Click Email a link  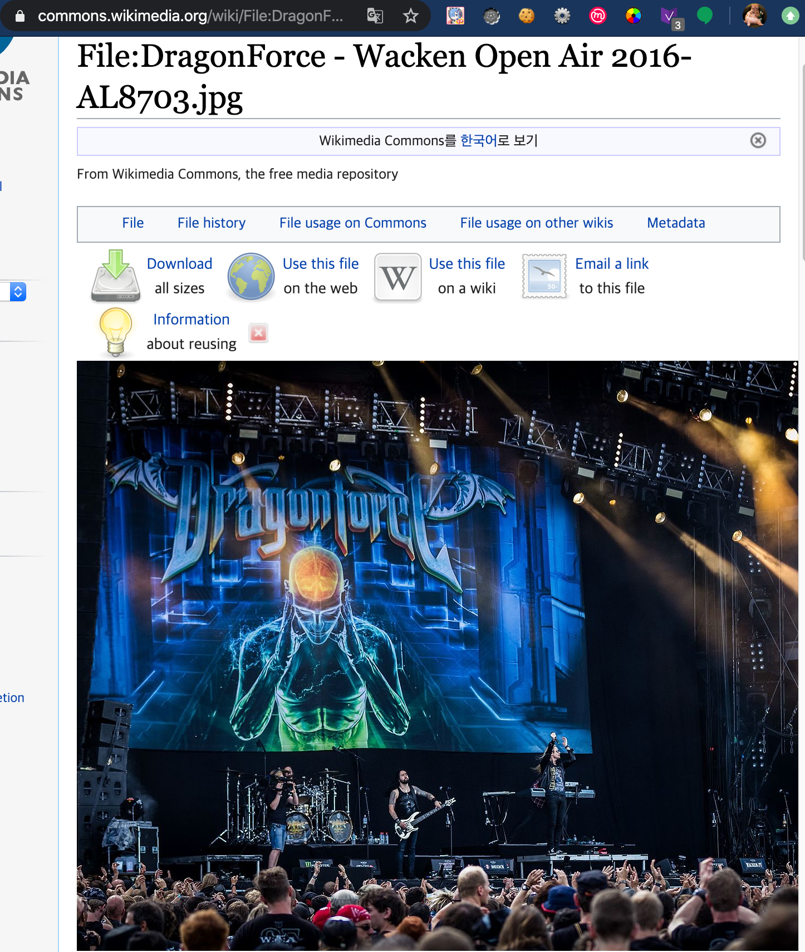[612, 264]
